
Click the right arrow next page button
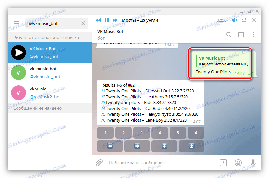pos(137,146)
